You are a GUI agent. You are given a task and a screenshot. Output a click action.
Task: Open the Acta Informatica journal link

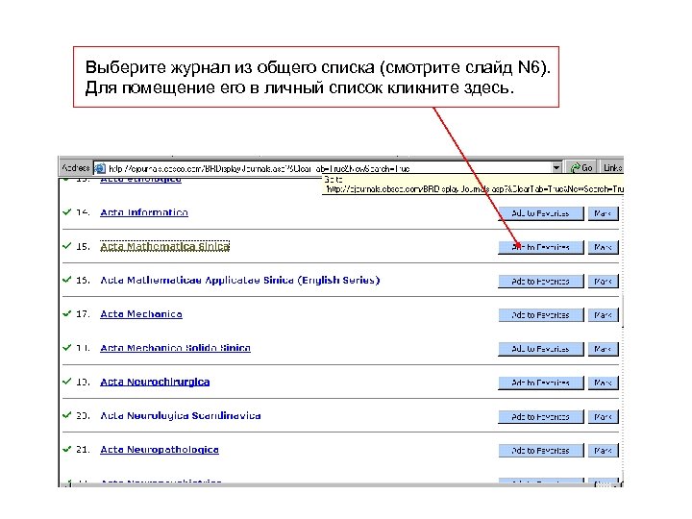(x=144, y=212)
